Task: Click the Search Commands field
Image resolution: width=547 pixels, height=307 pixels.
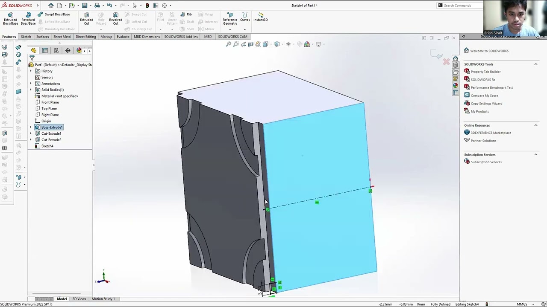Action: point(459,6)
